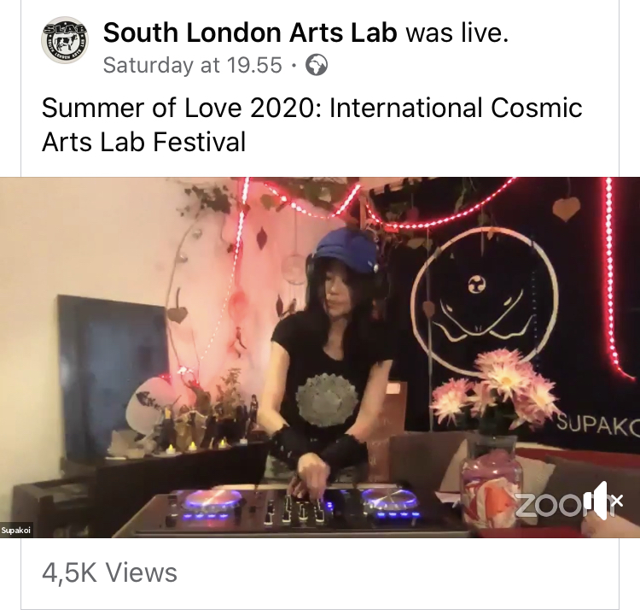Click the 4,5K Views count
This screenshot has height=610, width=640.
109,572
